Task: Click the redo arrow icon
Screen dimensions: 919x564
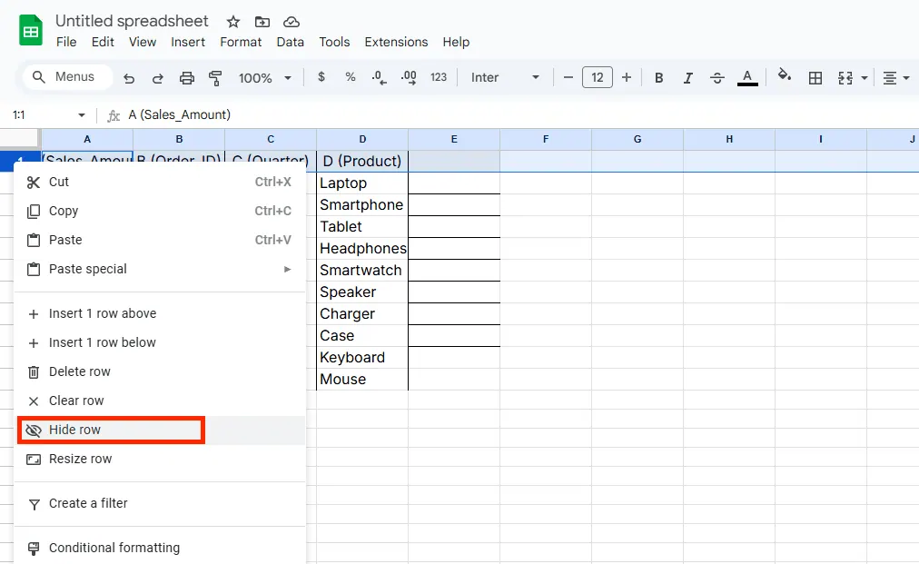Action: (157, 78)
